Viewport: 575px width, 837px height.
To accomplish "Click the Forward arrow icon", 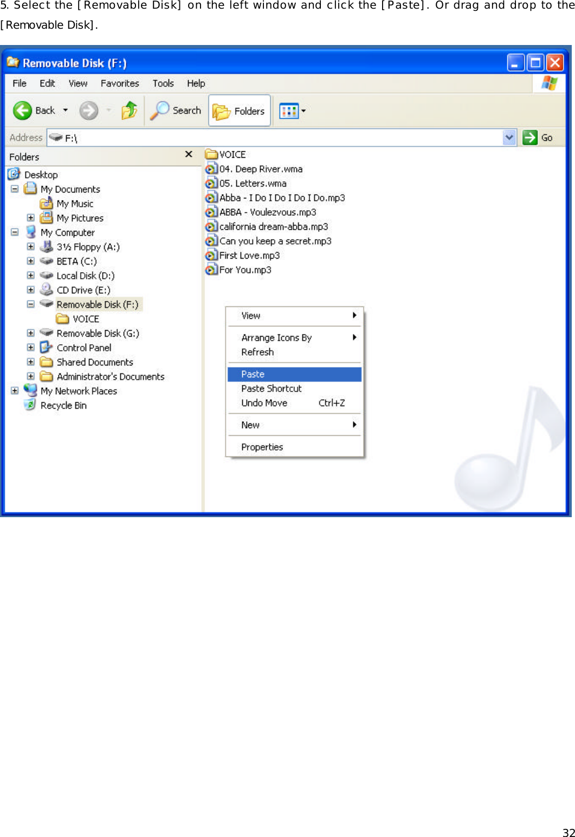I will tap(89, 111).
